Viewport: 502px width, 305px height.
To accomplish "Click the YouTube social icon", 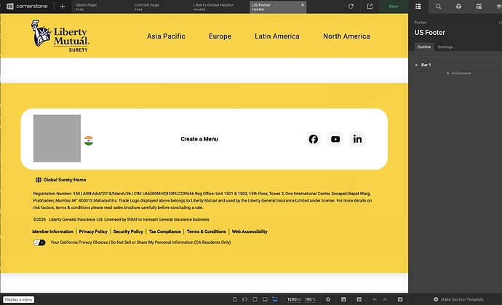I will (335, 139).
